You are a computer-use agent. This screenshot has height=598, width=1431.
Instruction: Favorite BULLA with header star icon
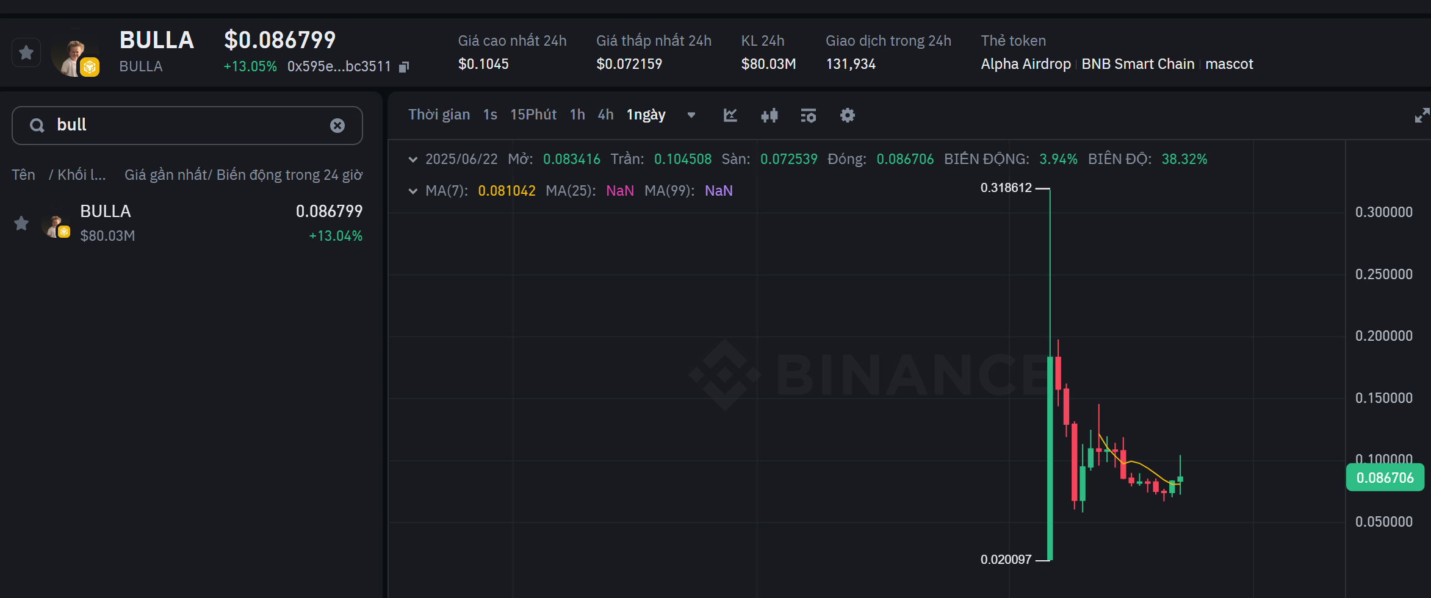pyautogui.click(x=26, y=52)
